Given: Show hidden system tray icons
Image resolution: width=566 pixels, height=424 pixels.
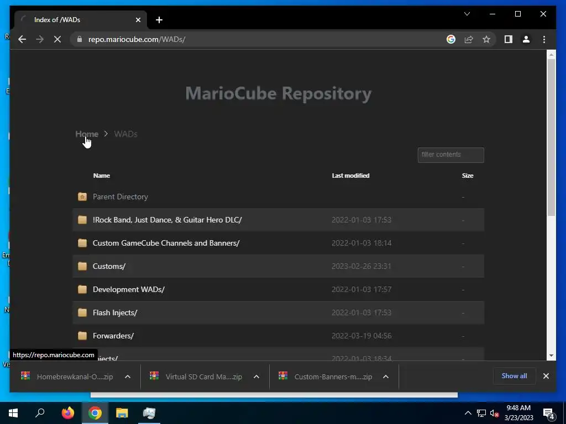Looking at the screenshot, I should click(x=468, y=413).
